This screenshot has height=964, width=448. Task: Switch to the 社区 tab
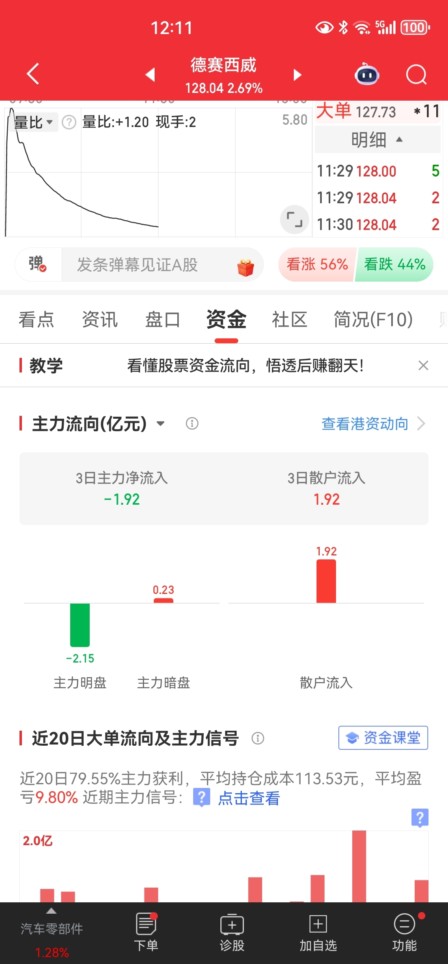tap(289, 319)
